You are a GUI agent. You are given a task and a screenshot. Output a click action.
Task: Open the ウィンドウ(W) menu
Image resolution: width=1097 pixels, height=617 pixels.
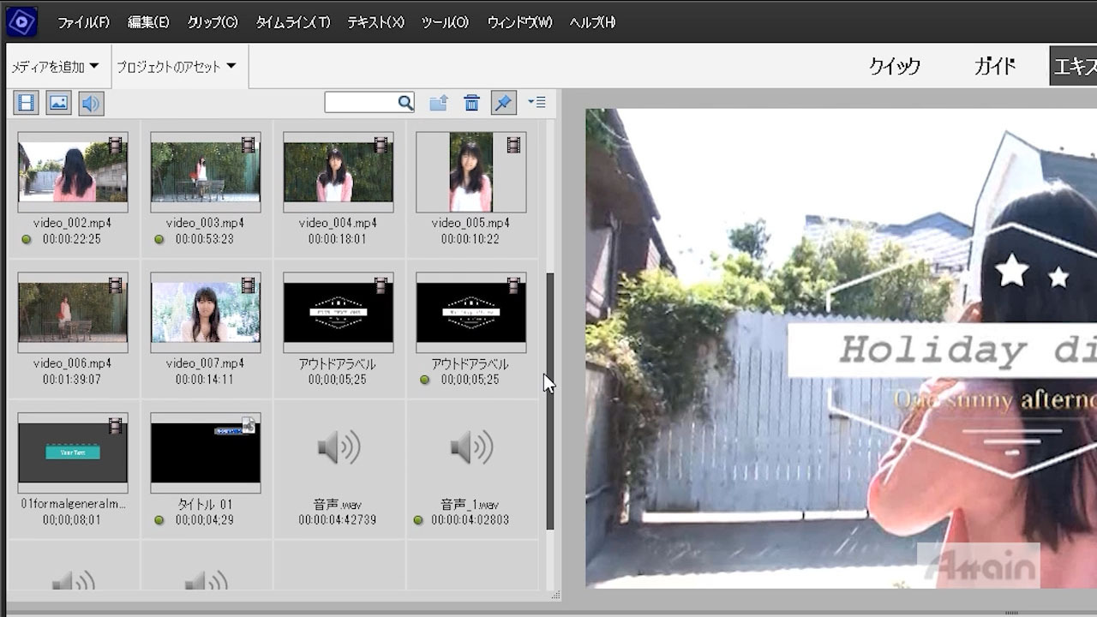pos(519,22)
